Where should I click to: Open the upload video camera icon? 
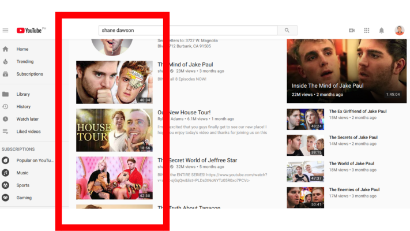click(352, 31)
